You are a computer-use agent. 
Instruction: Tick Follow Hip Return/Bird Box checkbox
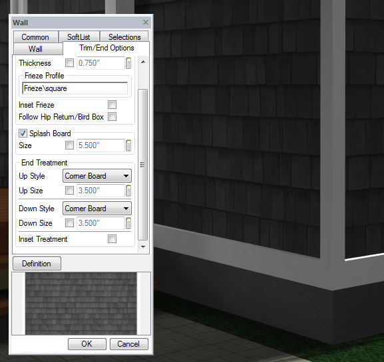point(112,117)
